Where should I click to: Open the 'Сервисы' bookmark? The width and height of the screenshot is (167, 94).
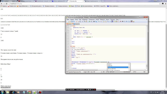[4, 6]
